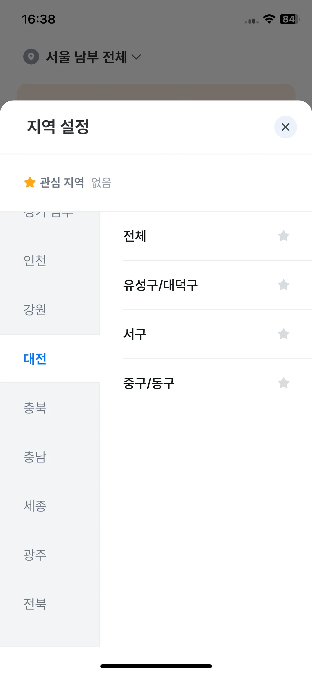Star the 중구/동구 district
Image resolution: width=312 pixels, height=675 pixels.
pos(283,383)
